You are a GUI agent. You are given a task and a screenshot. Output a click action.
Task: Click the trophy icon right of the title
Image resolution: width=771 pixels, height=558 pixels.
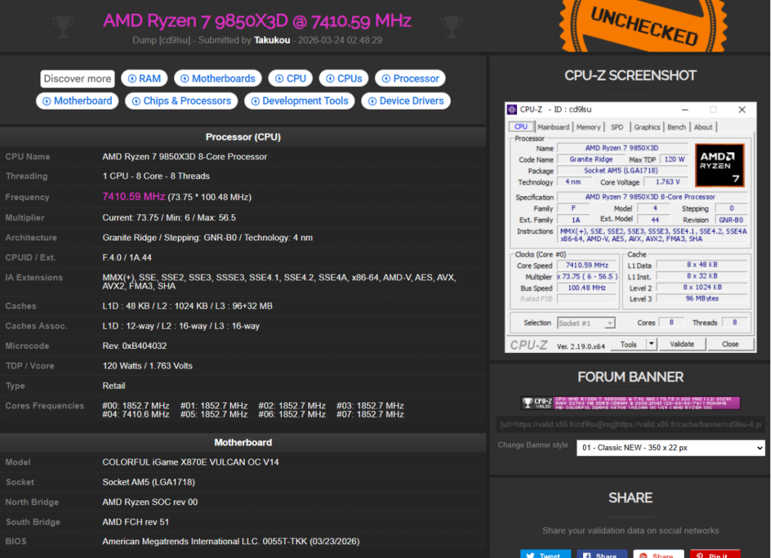click(452, 27)
